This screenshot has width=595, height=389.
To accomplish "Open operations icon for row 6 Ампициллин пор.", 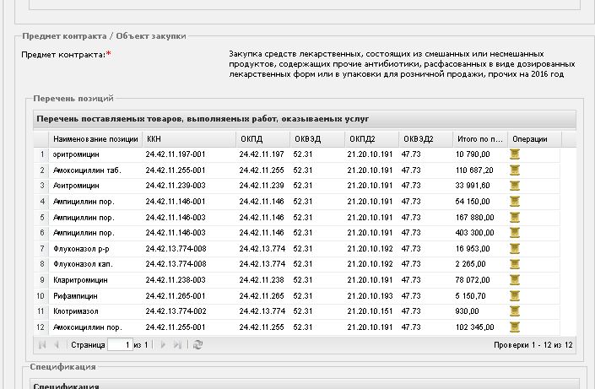I will 515,233.
